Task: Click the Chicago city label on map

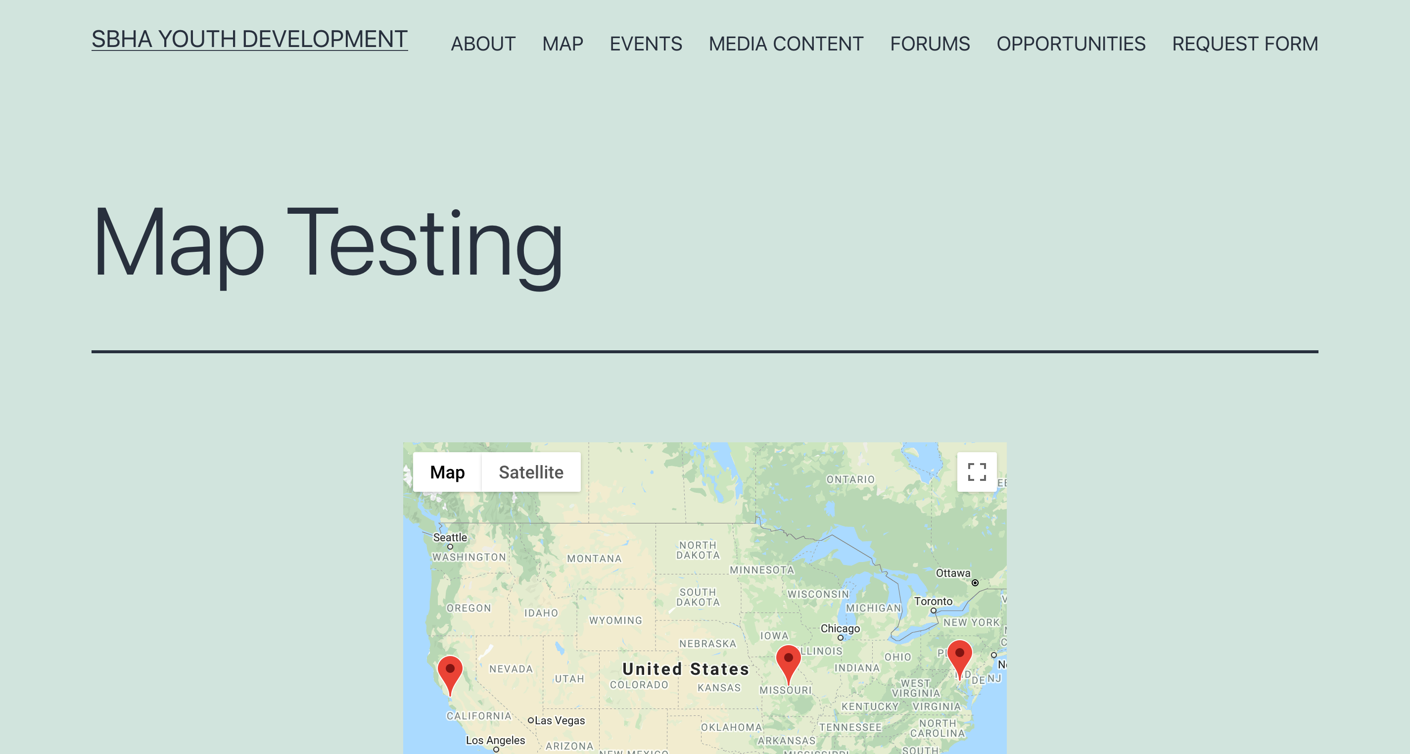Action: [x=840, y=629]
